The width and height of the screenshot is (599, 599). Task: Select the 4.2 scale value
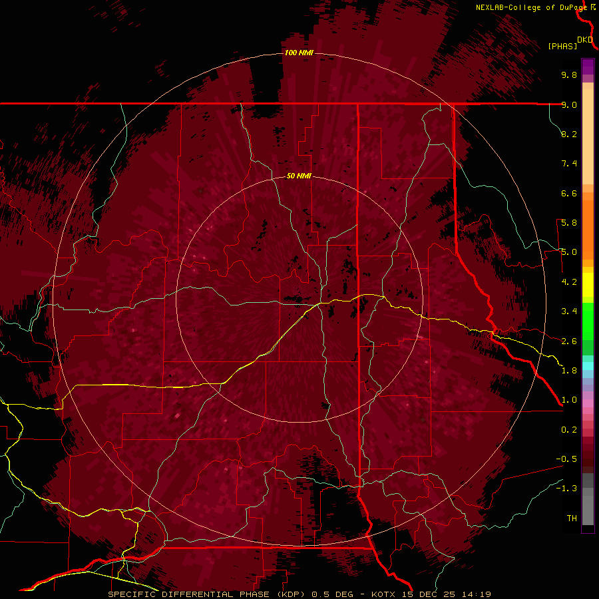(x=569, y=282)
